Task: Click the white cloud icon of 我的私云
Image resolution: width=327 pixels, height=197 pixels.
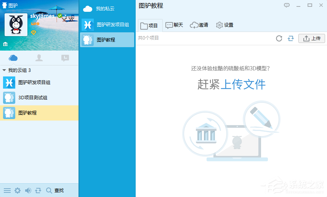Action: tap(88, 9)
